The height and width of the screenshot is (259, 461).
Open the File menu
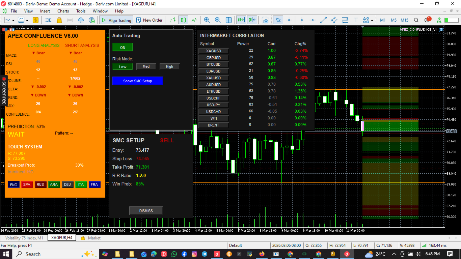point(14,11)
